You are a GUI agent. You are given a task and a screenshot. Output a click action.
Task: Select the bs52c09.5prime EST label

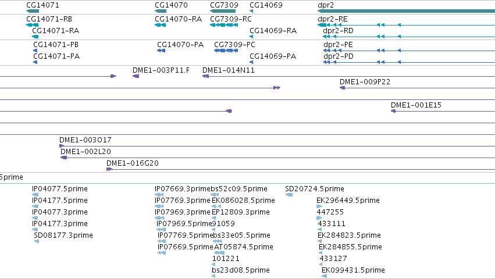click(x=239, y=189)
